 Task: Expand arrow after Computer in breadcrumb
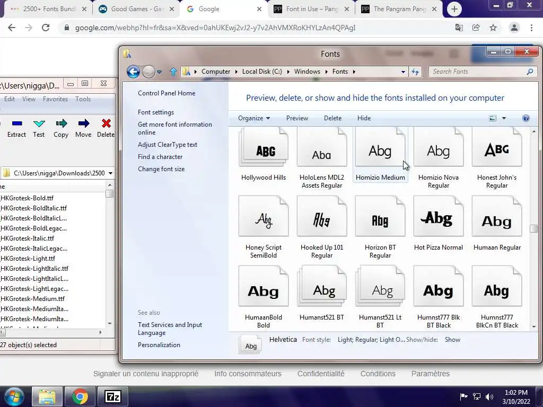236,72
